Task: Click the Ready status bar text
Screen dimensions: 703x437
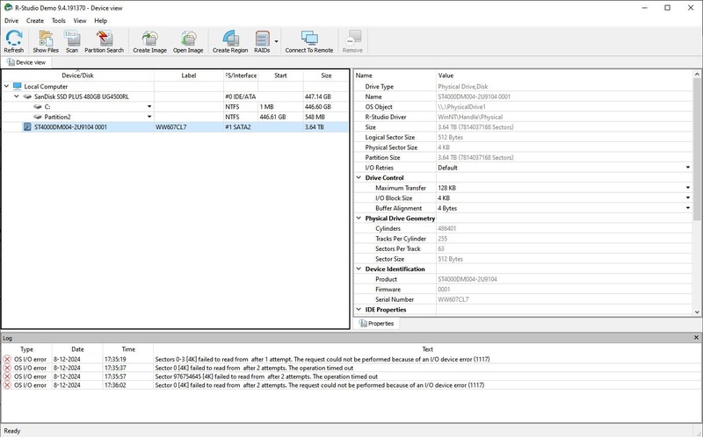Action: [x=12, y=431]
